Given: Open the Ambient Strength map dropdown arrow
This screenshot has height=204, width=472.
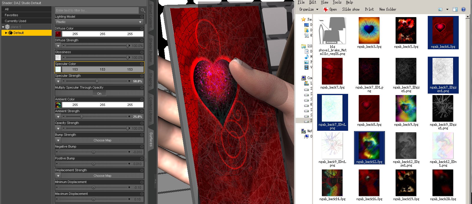Looking at the screenshot, I should pos(58,117).
